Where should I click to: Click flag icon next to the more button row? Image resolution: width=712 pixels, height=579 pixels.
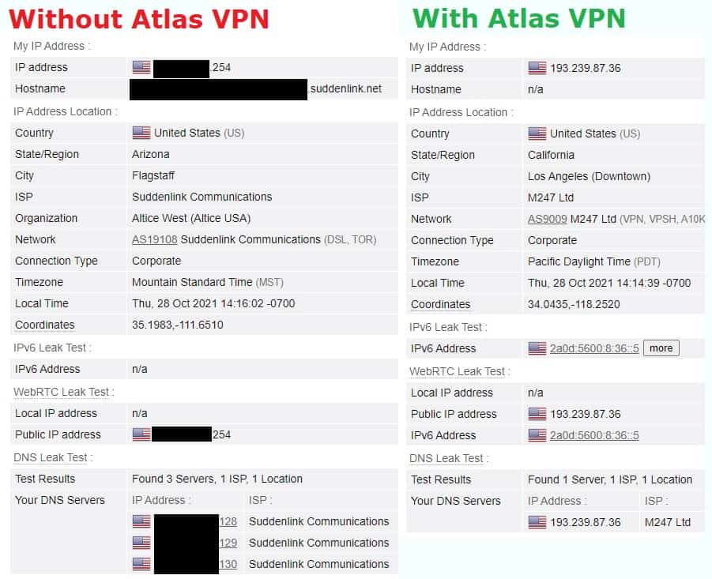coord(537,348)
